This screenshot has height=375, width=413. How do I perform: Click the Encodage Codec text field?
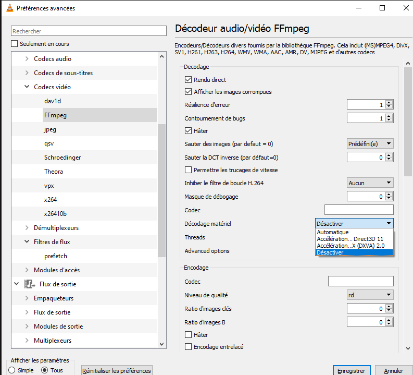[x=360, y=281]
